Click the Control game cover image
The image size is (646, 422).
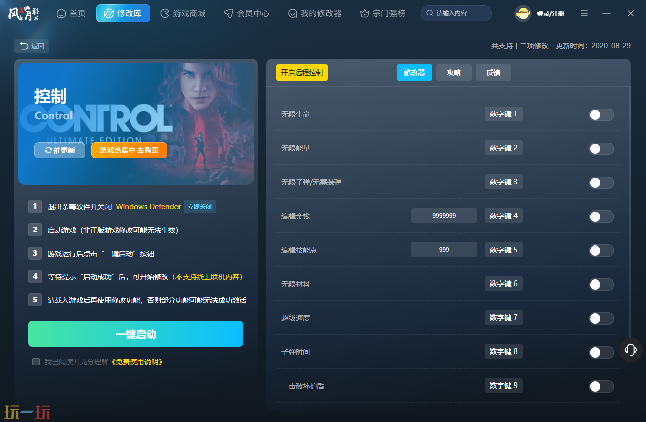point(136,124)
